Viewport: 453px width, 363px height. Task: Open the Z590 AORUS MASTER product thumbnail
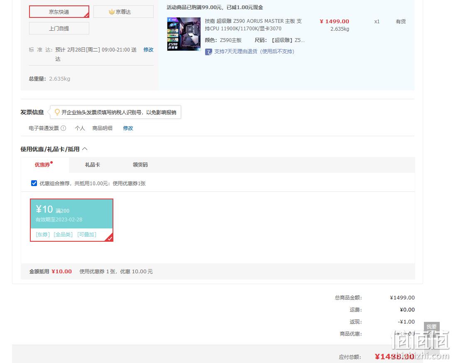pyautogui.click(x=184, y=34)
